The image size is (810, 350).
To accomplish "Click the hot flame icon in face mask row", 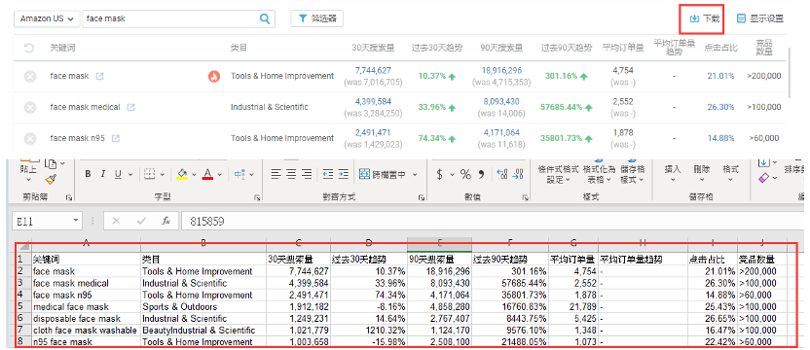I will pos(214,77).
